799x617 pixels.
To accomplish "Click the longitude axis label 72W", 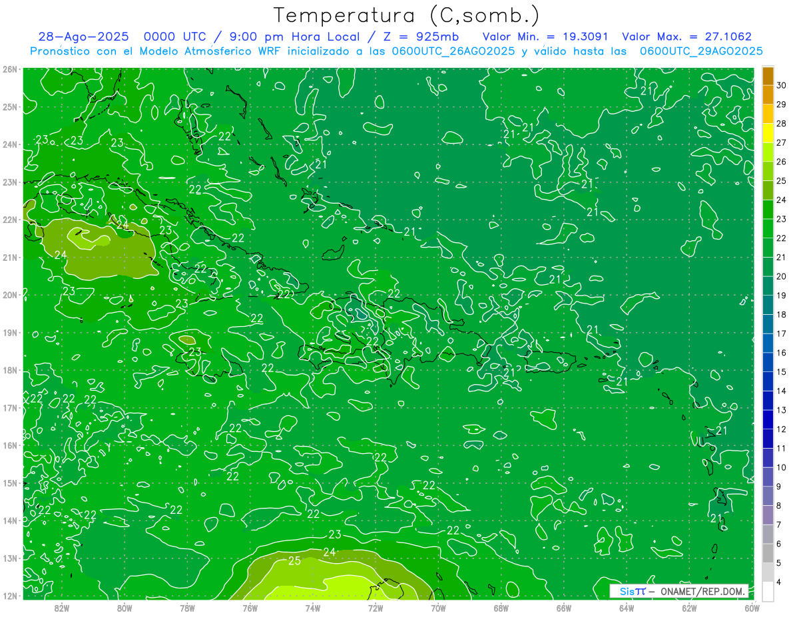I will tap(376, 608).
